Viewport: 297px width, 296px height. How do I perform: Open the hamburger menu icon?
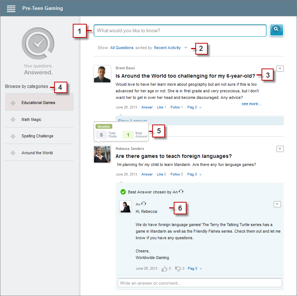coord(11,8)
